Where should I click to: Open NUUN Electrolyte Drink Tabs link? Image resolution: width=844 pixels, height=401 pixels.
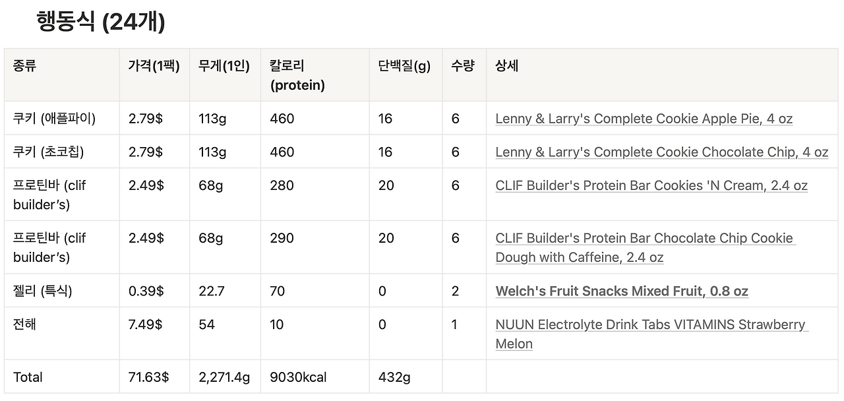tap(651, 334)
